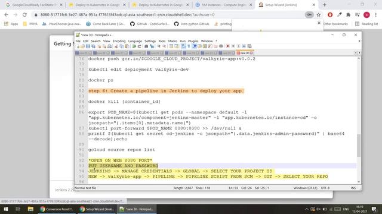Open Find with the binoculars icon
This screenshot has height=214, width=382.
click(x=146, y=46)
